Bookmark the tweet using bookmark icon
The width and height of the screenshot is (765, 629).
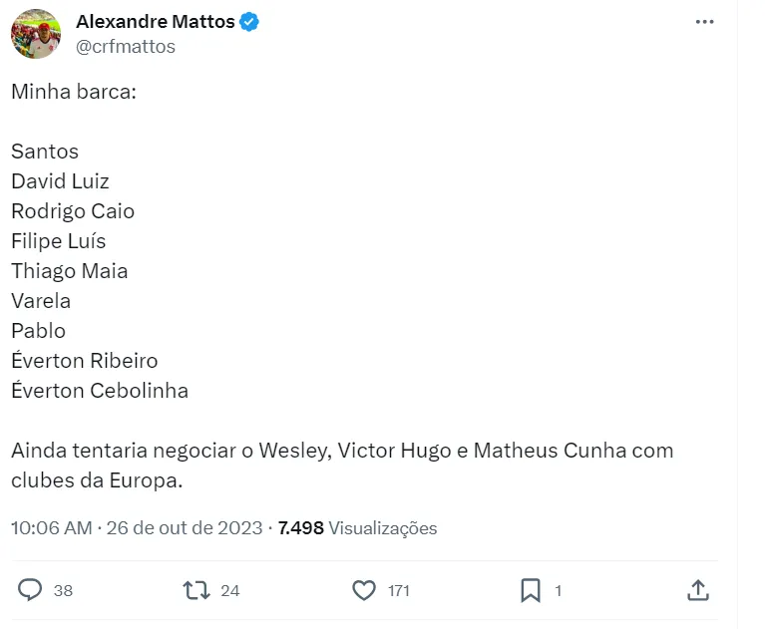pos(531,590)
